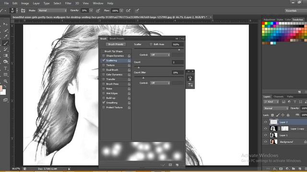Click the lock icon beside Shape Dynamics
Screen dimensions: 307x172
pos(129,56)
